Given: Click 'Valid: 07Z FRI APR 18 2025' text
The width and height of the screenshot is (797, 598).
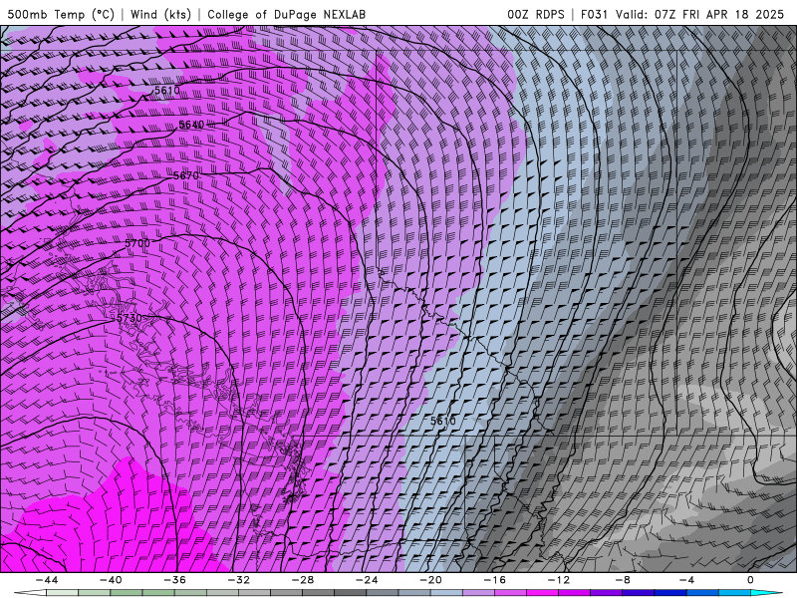Looking at the screenshot, I should coord(700,14).
